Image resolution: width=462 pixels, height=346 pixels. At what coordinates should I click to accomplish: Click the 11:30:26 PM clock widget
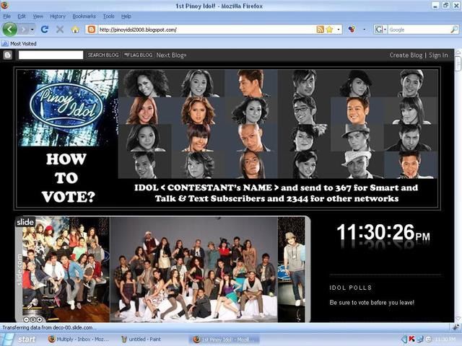point(383,233)
